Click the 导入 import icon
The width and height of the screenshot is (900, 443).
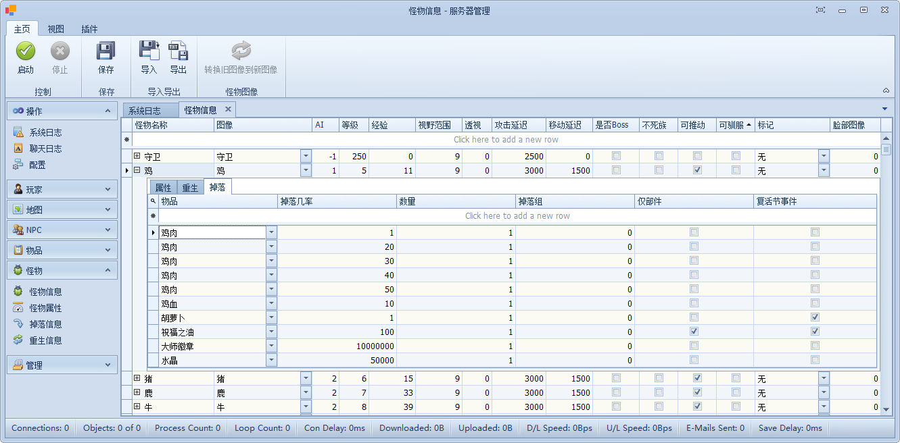(x=148, y=51)
